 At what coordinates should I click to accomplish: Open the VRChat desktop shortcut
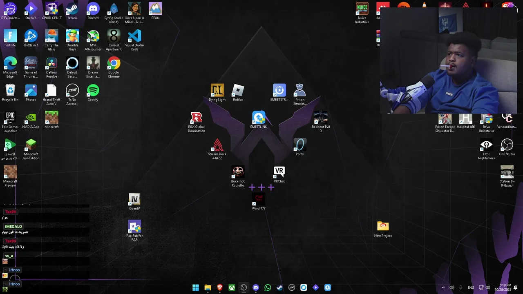tap(279, 174)
